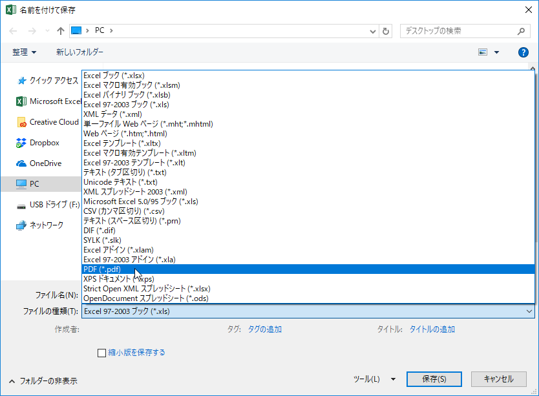Select PC in the navigation pane
Image resolution: width=539 pixels, height=396 pixels.
tap(41, 184)
